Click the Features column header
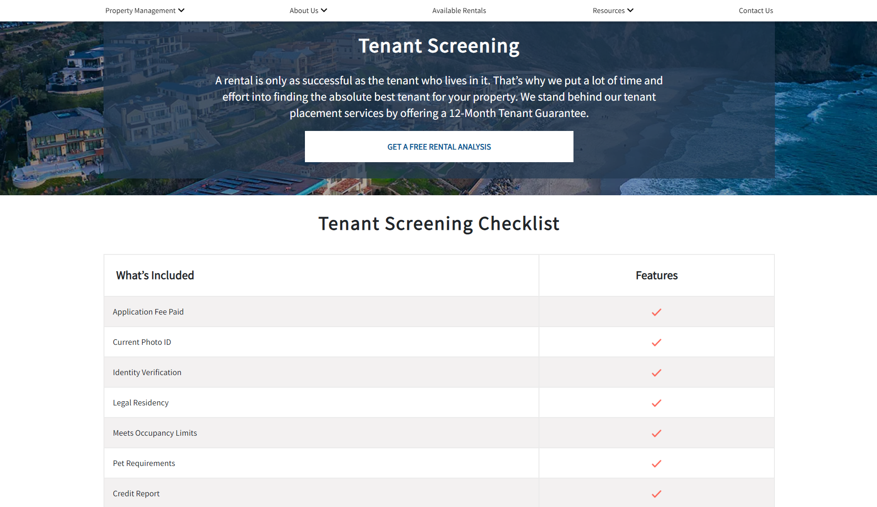 click(x=656, y=275)
